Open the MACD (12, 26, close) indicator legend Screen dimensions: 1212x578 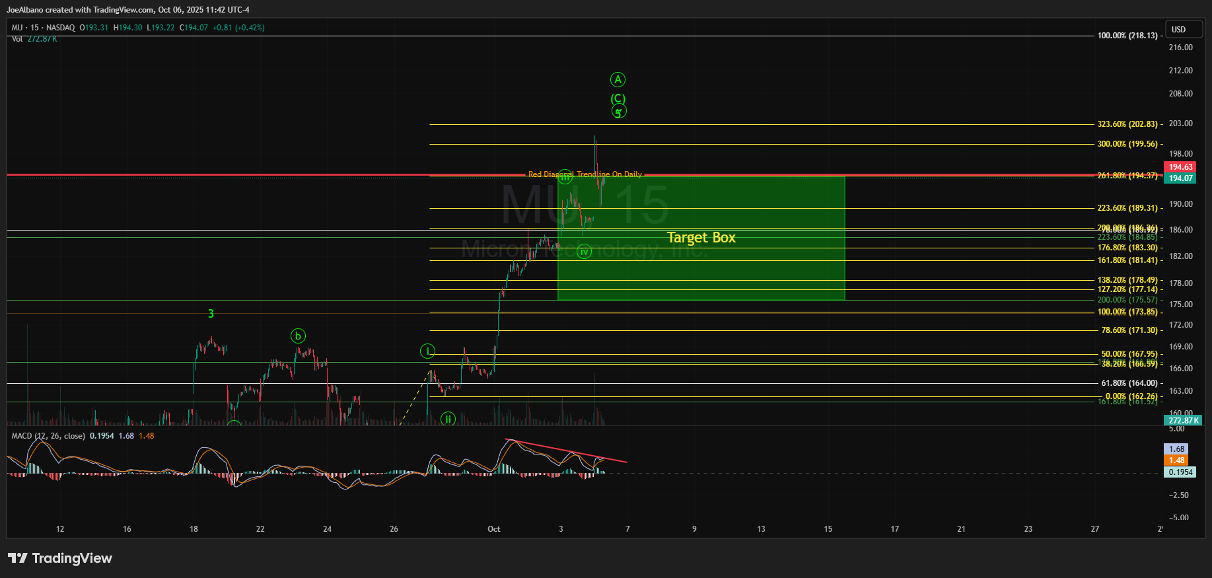[48, 436]
